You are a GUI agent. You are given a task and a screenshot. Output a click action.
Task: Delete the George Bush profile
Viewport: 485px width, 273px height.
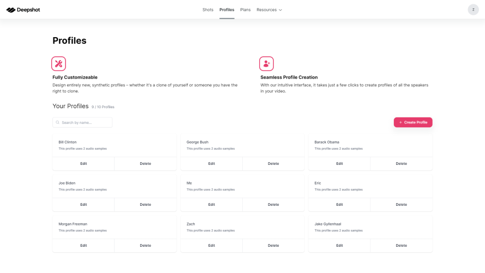click(x=273, y=163)
